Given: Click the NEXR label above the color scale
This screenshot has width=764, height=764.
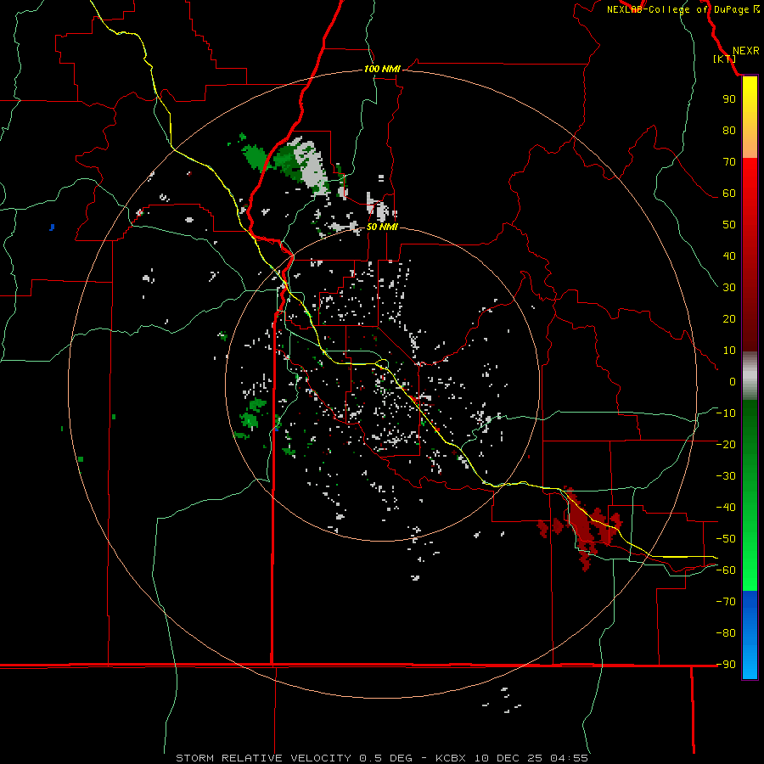Looking at the screenshot, I should click(745, 51).
